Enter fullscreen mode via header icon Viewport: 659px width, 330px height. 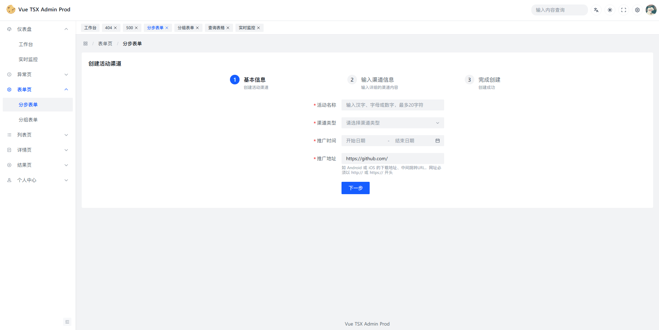tap(624, 10)
